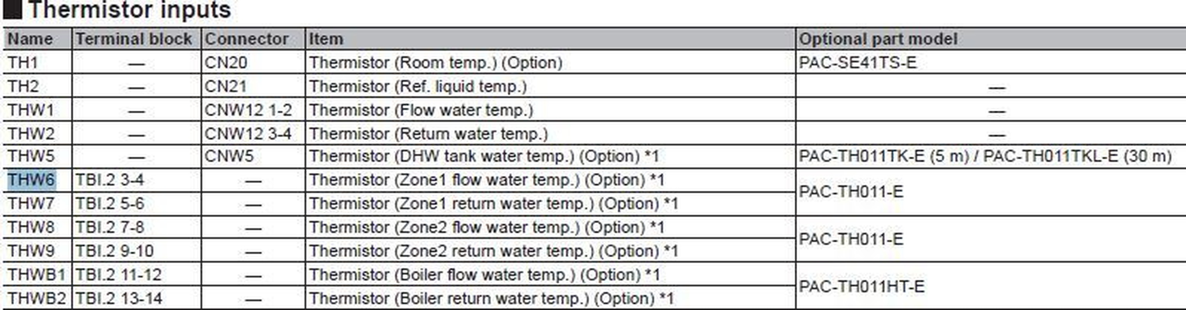Click the TH1 name cell
The height and width of the screenshot is (310, 1186).
click(x=23, y=63)
